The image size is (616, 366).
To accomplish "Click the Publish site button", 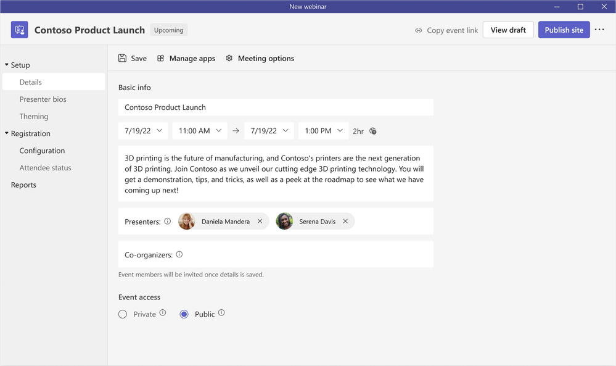I will pos(564,30).
